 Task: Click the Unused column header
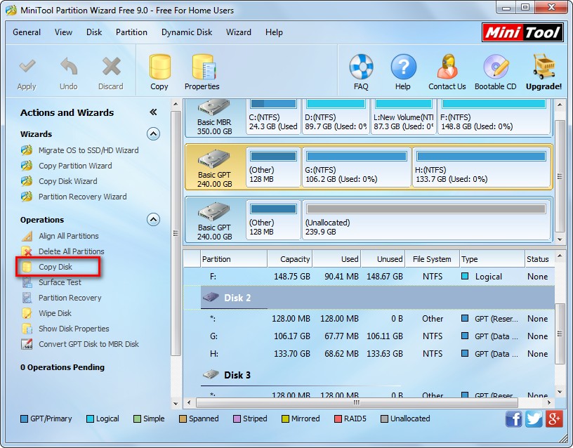[383, 259]
